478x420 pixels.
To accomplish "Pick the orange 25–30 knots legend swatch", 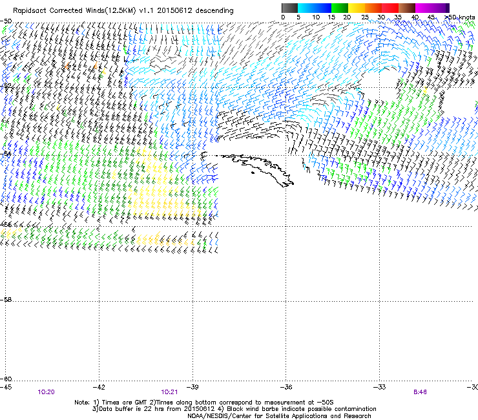I will pyautogui.click(x=373, y=8).
